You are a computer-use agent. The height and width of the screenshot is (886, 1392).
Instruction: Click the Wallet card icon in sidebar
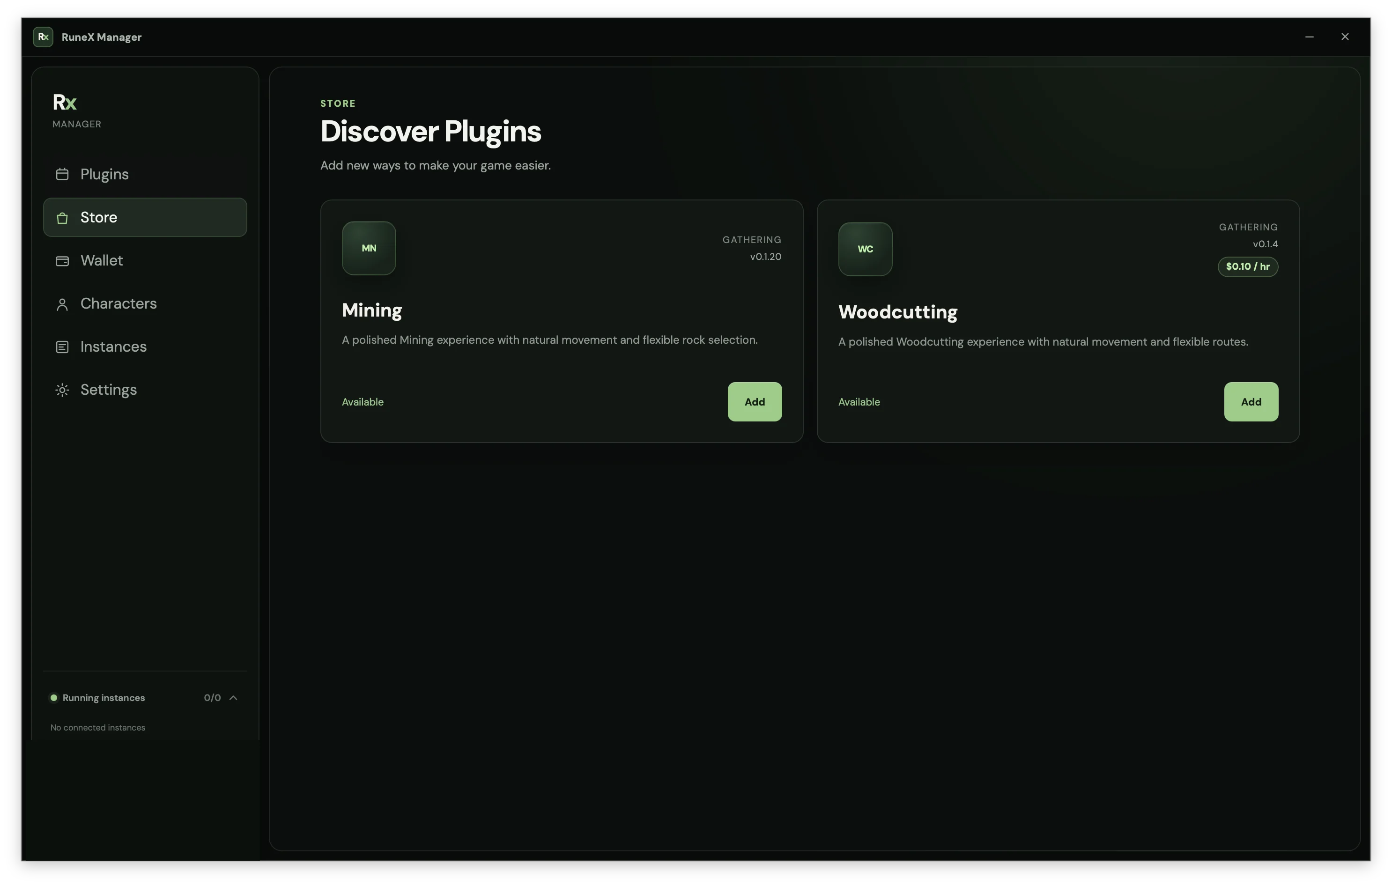[x=62, y=261]
